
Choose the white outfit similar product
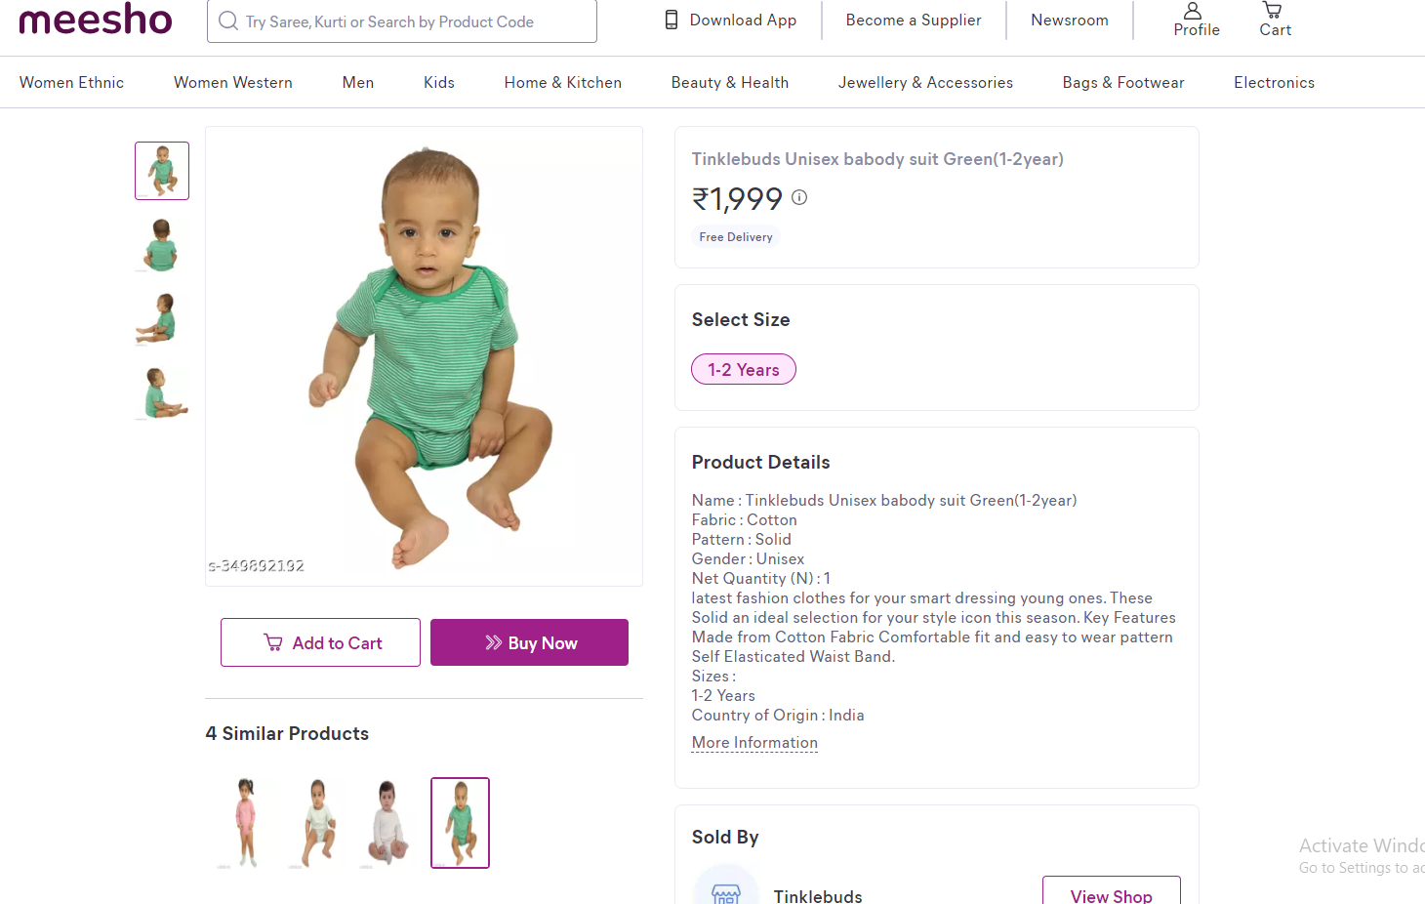(x=388, y=823)
